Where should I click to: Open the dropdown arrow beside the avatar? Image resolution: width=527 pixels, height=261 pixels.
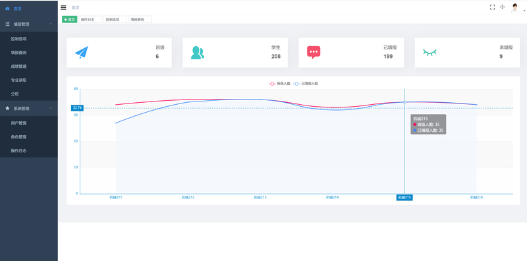[524, 11]
